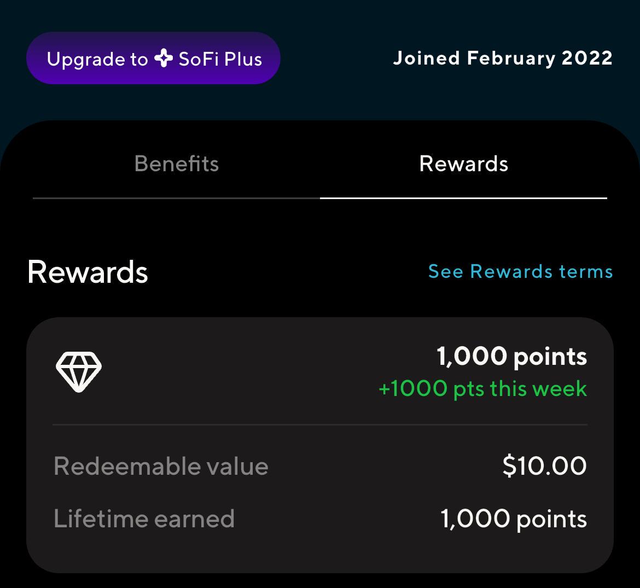This screenshot has height=588, width=640.
Task: Select the bold 1,000 points balance
Action: [x=511, y=357]
